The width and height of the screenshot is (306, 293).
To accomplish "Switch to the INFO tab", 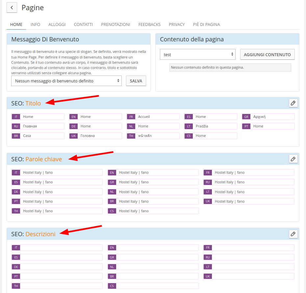I will 35,24.
